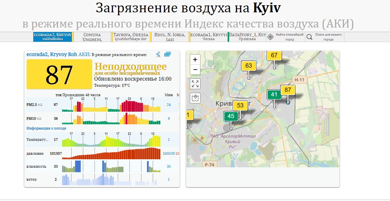Open the Tayrova, Odessa station tab
The width and height of the screenshot is (390, 201).
click(131, 37)
